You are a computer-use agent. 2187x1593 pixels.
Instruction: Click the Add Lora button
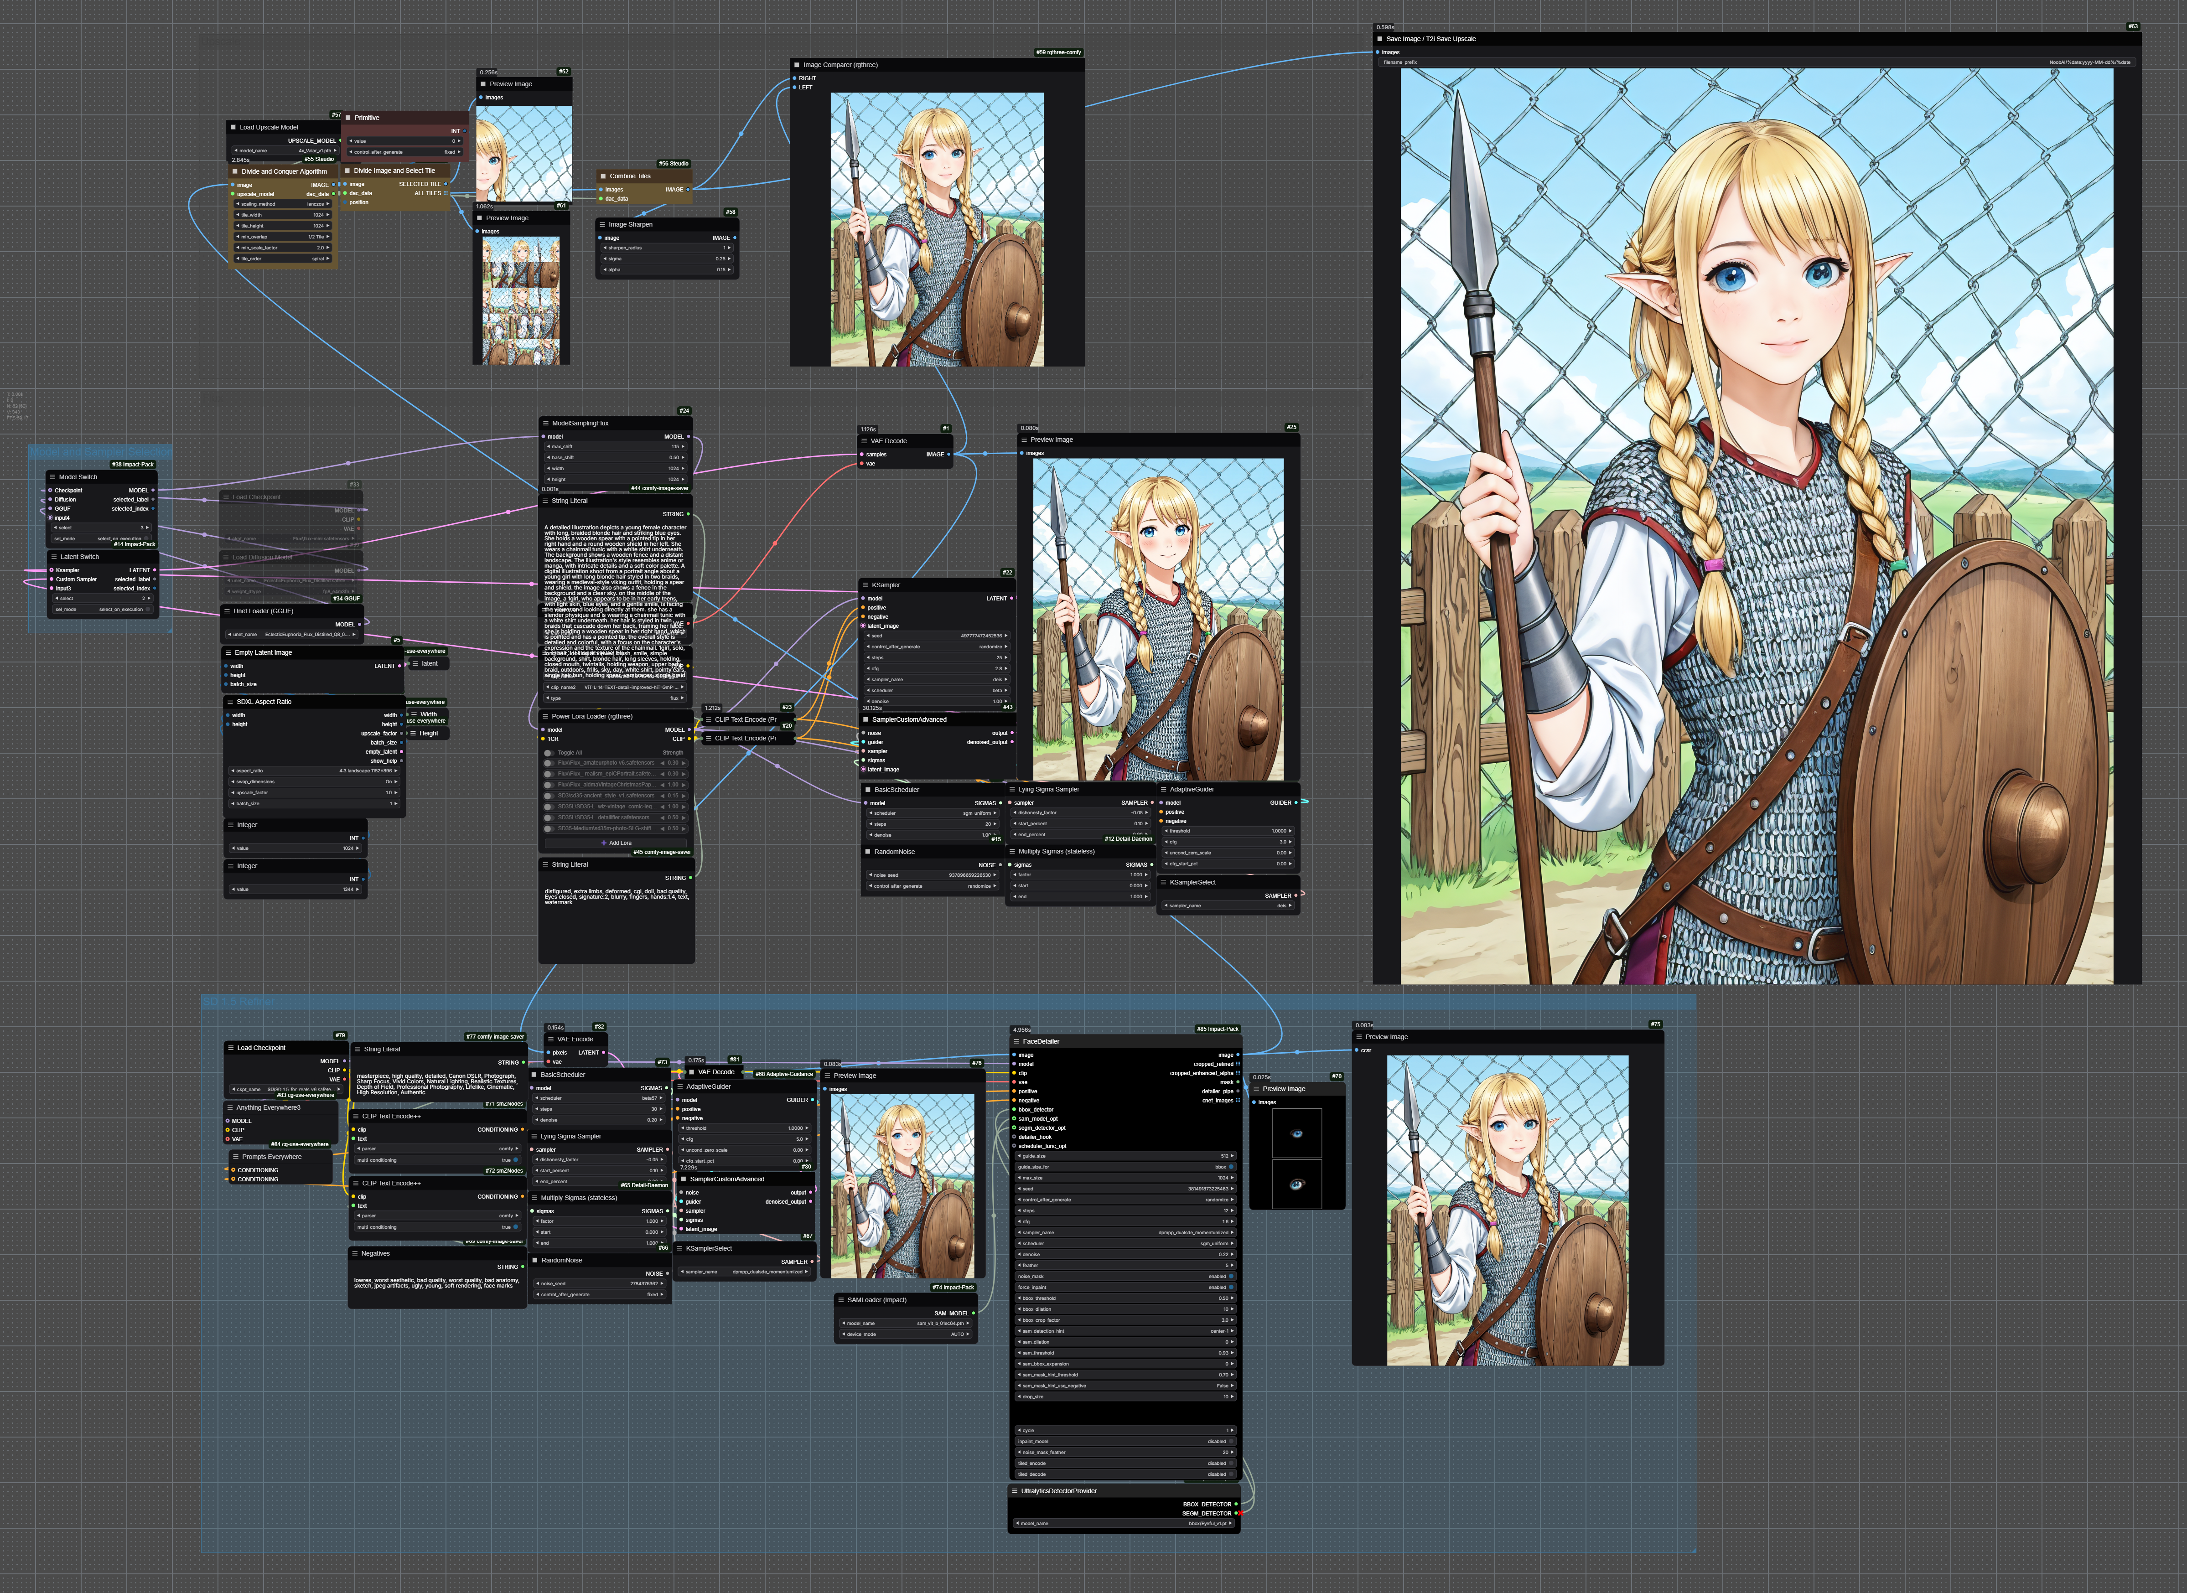point(616,843)
